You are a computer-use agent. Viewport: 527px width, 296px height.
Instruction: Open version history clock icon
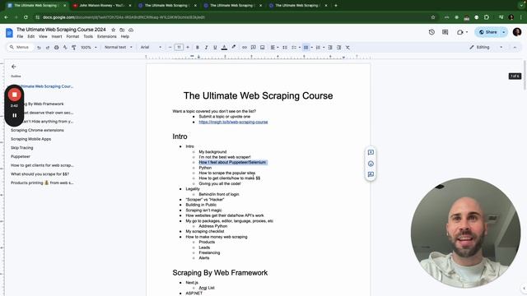[431, 32]
